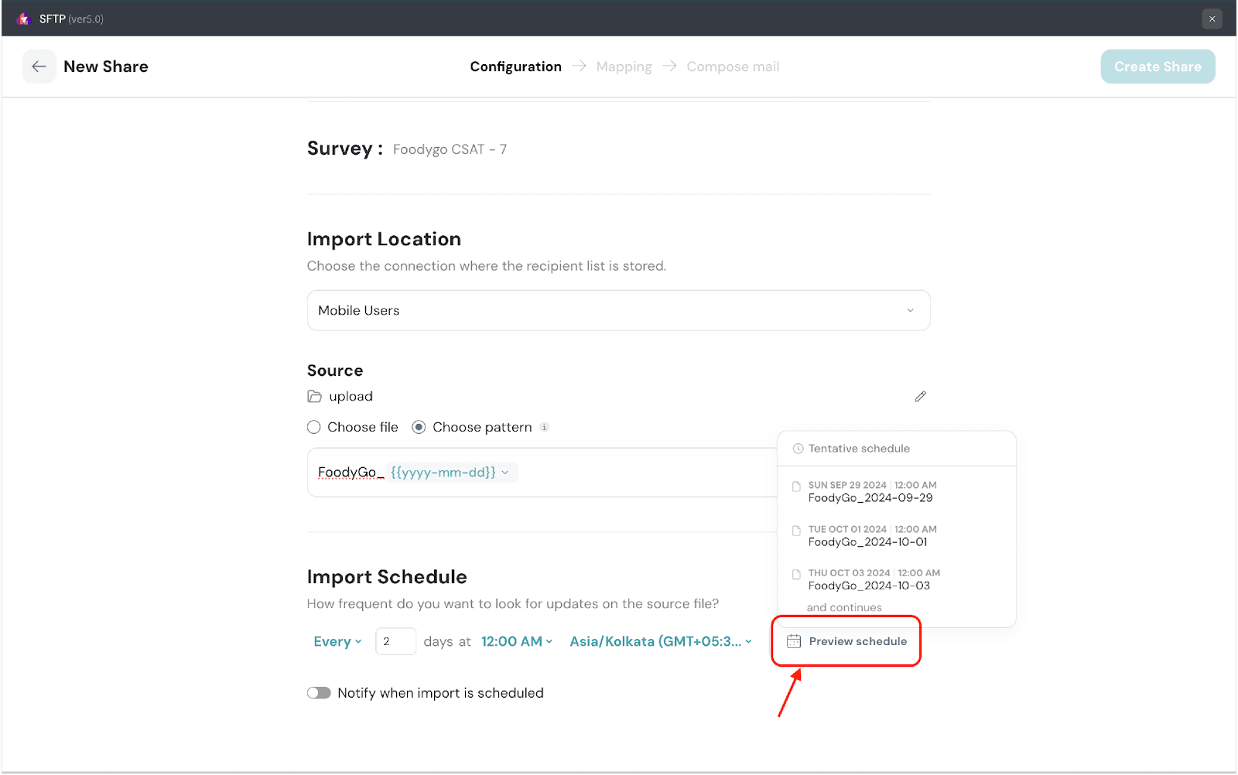The height and width of the screenshot is (775, 1238).
Task: Click the calendar icon in Preview schedule
Action: [x=793, y=641]
